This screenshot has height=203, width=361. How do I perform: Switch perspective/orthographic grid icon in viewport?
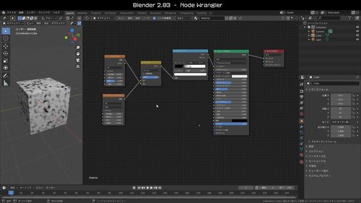tap(78, 67)
